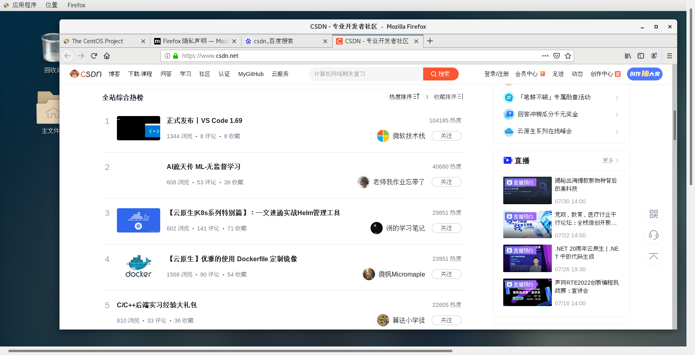This screenshot has width=695, height=355.
Task: Open the 老师我作业忘带了 author avatar
Action: [x=364, y=182]
